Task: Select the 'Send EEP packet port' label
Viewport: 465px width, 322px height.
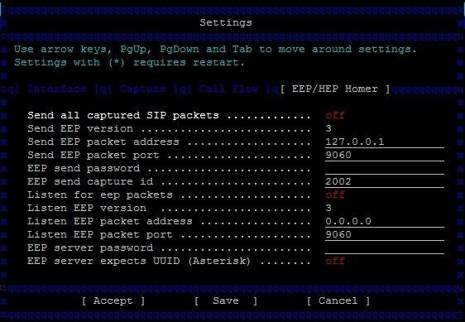Action: coord(93,156)
